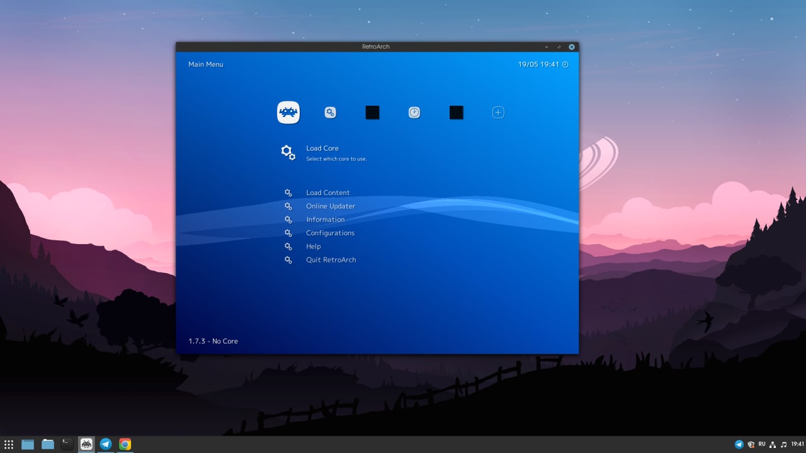Open the network connections tray icon
This screenshot has width=806, height=453.
coord(773,444)
